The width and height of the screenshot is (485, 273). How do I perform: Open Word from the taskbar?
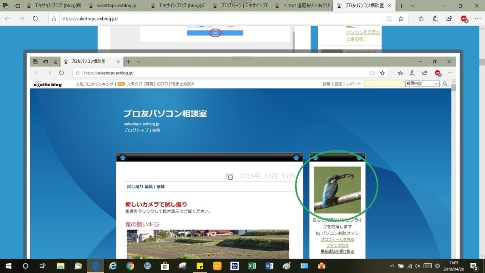pyautogui.click(x=269, y=266)
